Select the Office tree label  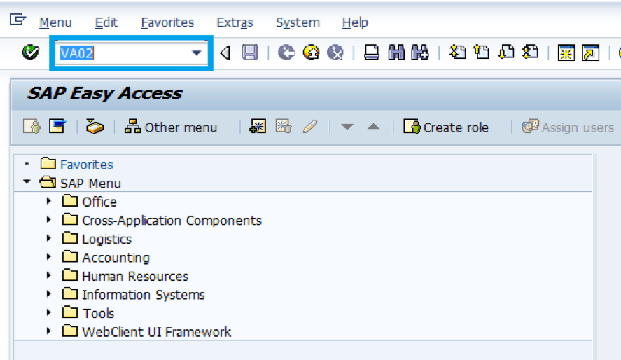pyautogui.click(x=99, y=202)
